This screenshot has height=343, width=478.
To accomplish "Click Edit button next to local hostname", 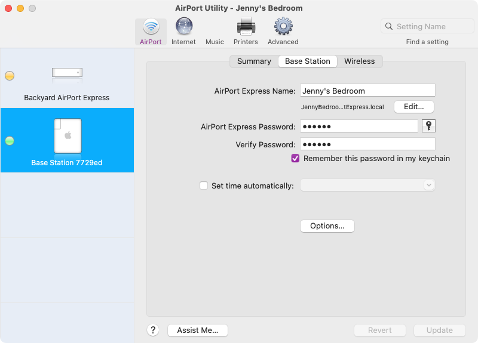I will click(413, 107).
